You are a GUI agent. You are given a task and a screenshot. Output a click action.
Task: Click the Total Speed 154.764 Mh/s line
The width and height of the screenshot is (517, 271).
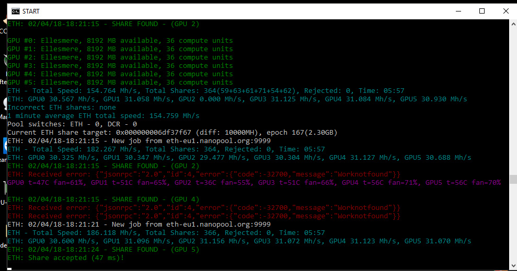tap(206, 91)
